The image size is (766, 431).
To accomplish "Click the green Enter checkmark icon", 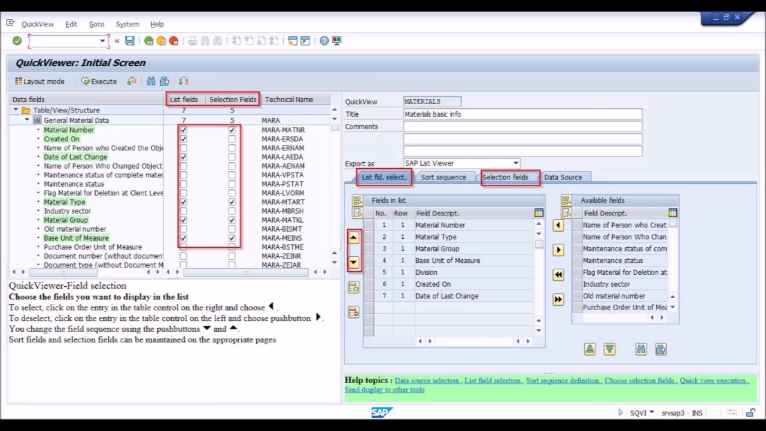I will [x=17, y=41].
